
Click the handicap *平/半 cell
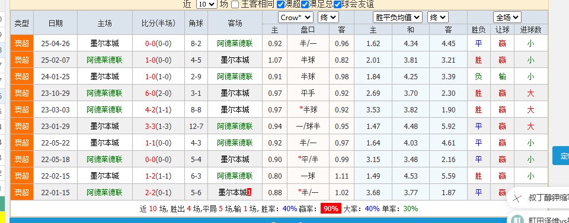tap(308, 159)
